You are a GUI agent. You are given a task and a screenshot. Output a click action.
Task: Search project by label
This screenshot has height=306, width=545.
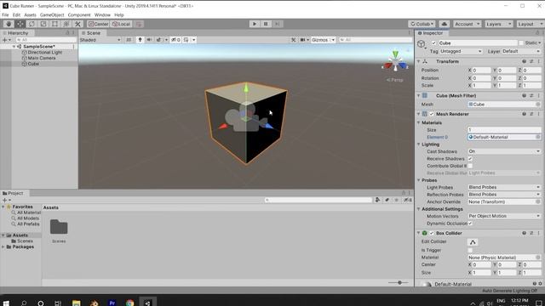click(387, 201)
